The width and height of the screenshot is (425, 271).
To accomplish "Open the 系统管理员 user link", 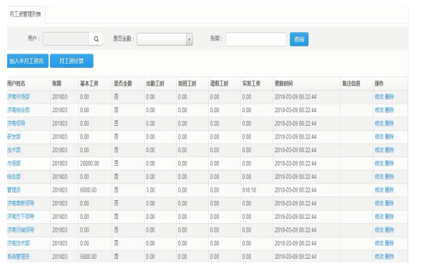I will click(19, 257).
